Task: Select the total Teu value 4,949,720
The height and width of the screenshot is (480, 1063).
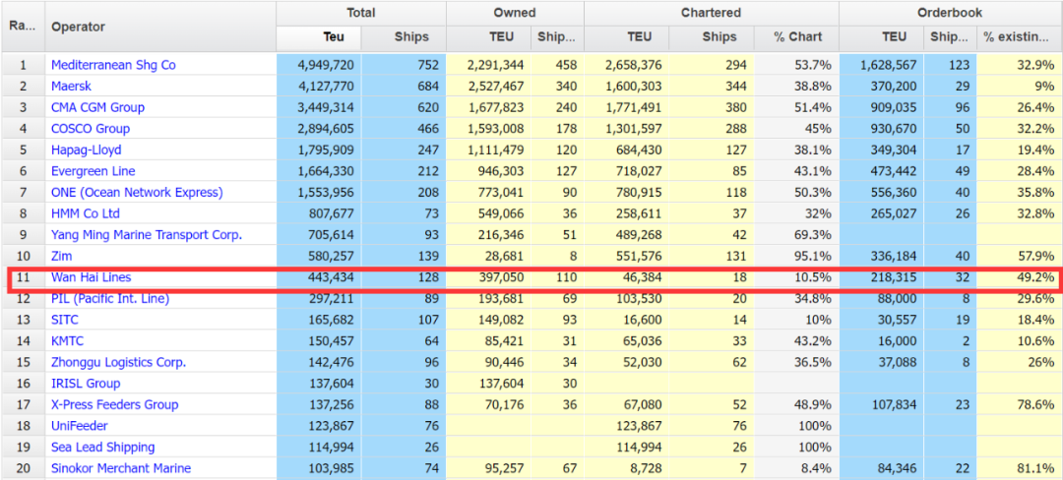Action: point(326,65)
